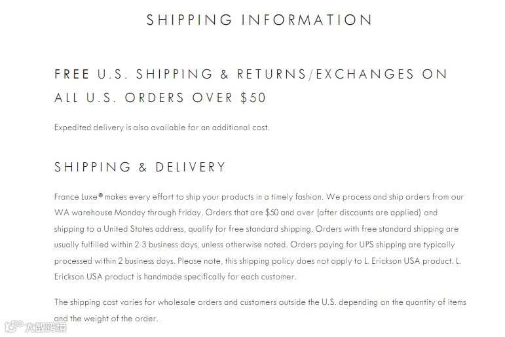This screenshot has height=337, width=505.
Task: Click the watermark logo icon at bottom left
Action: pyautogui.click(x=14, y=326)
